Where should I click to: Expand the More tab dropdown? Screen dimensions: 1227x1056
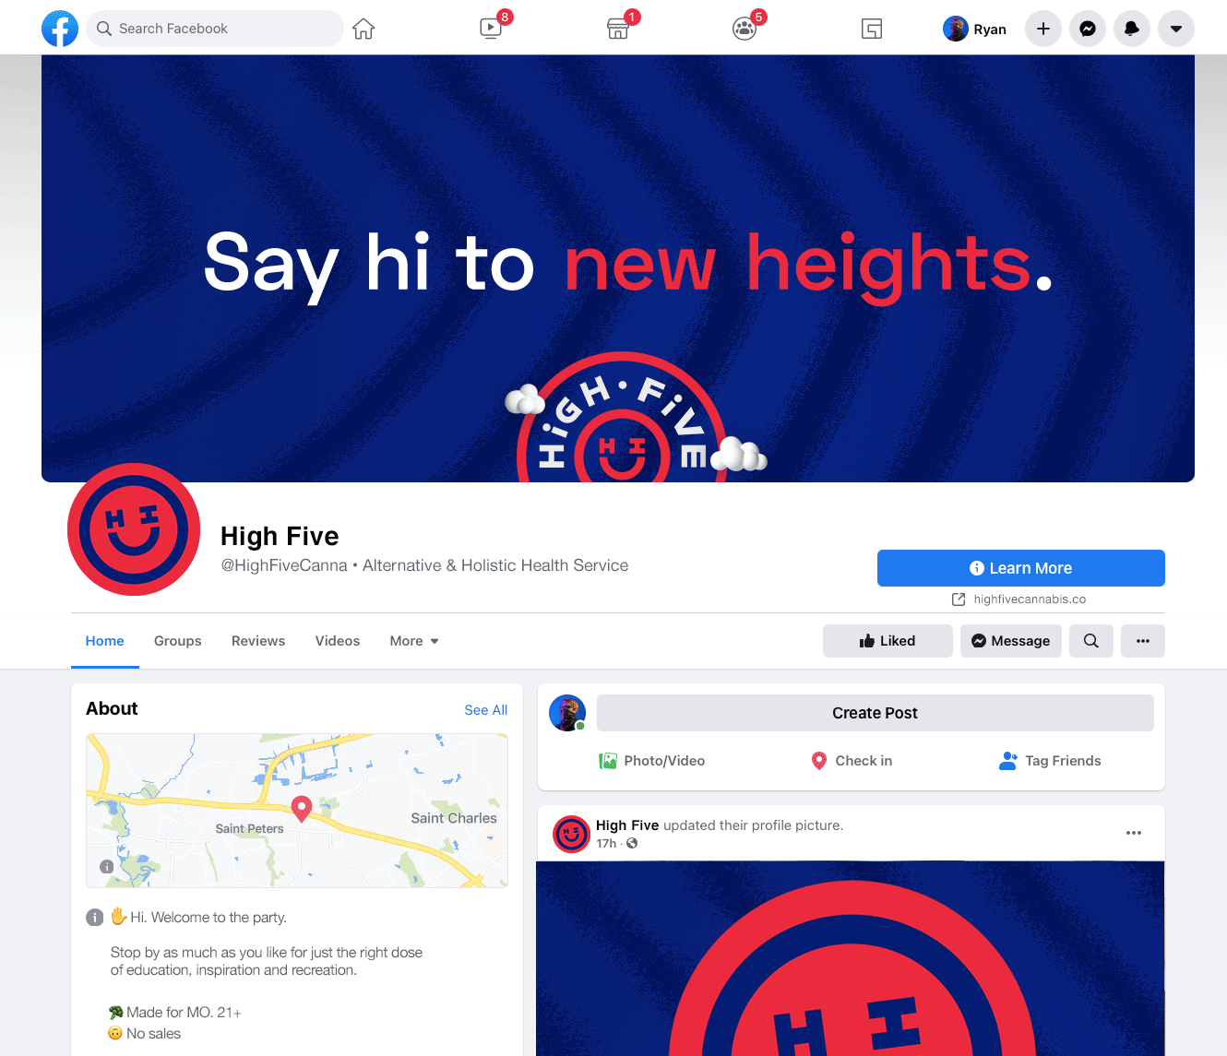point(414,641)
